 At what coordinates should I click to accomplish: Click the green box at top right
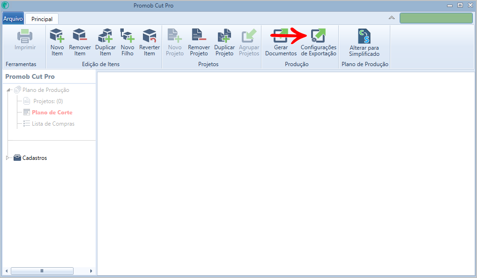[x=436, y=18]
